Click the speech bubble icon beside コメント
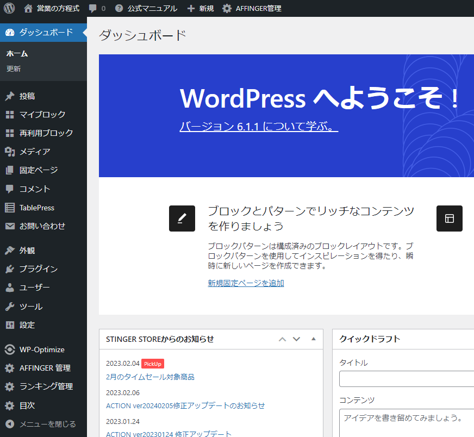Viewport: 474px width, 437px height. click(10, 189)
